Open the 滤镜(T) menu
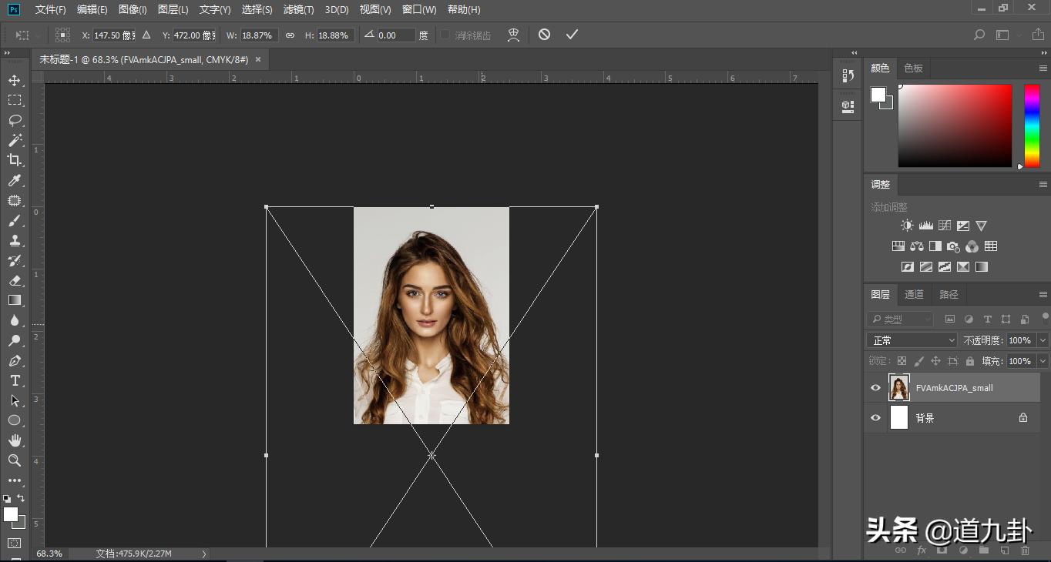The height and width of the screenshot is (562, 1051). coord(298,9)
